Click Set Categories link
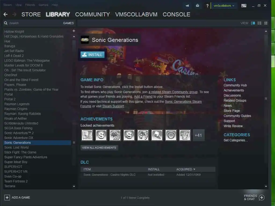 [236, 140]
